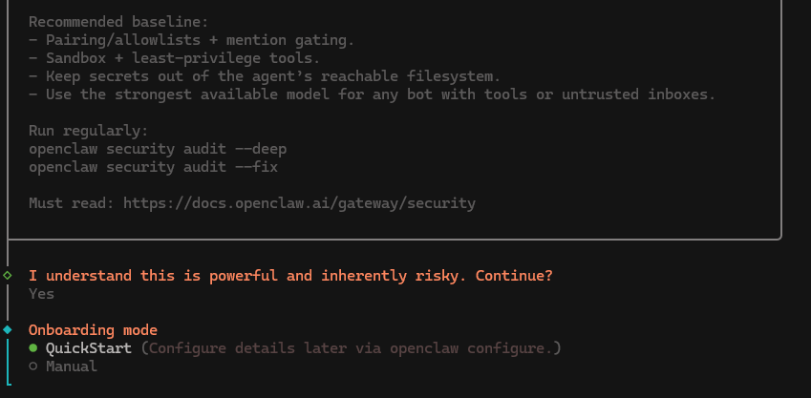Click the "Configure details later" hint text
This screenshot has width=811, height=398.
click(x=352, y=348)
